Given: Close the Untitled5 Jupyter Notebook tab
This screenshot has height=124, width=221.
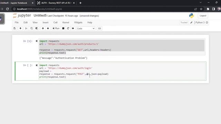Looking at the screenshot, I should pos(32,3).
